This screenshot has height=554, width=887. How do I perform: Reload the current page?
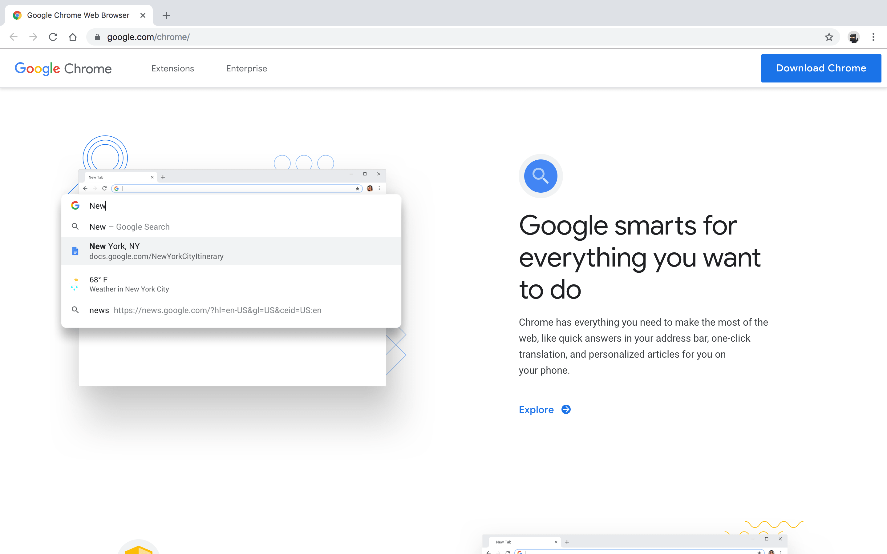tap(53, 37)
